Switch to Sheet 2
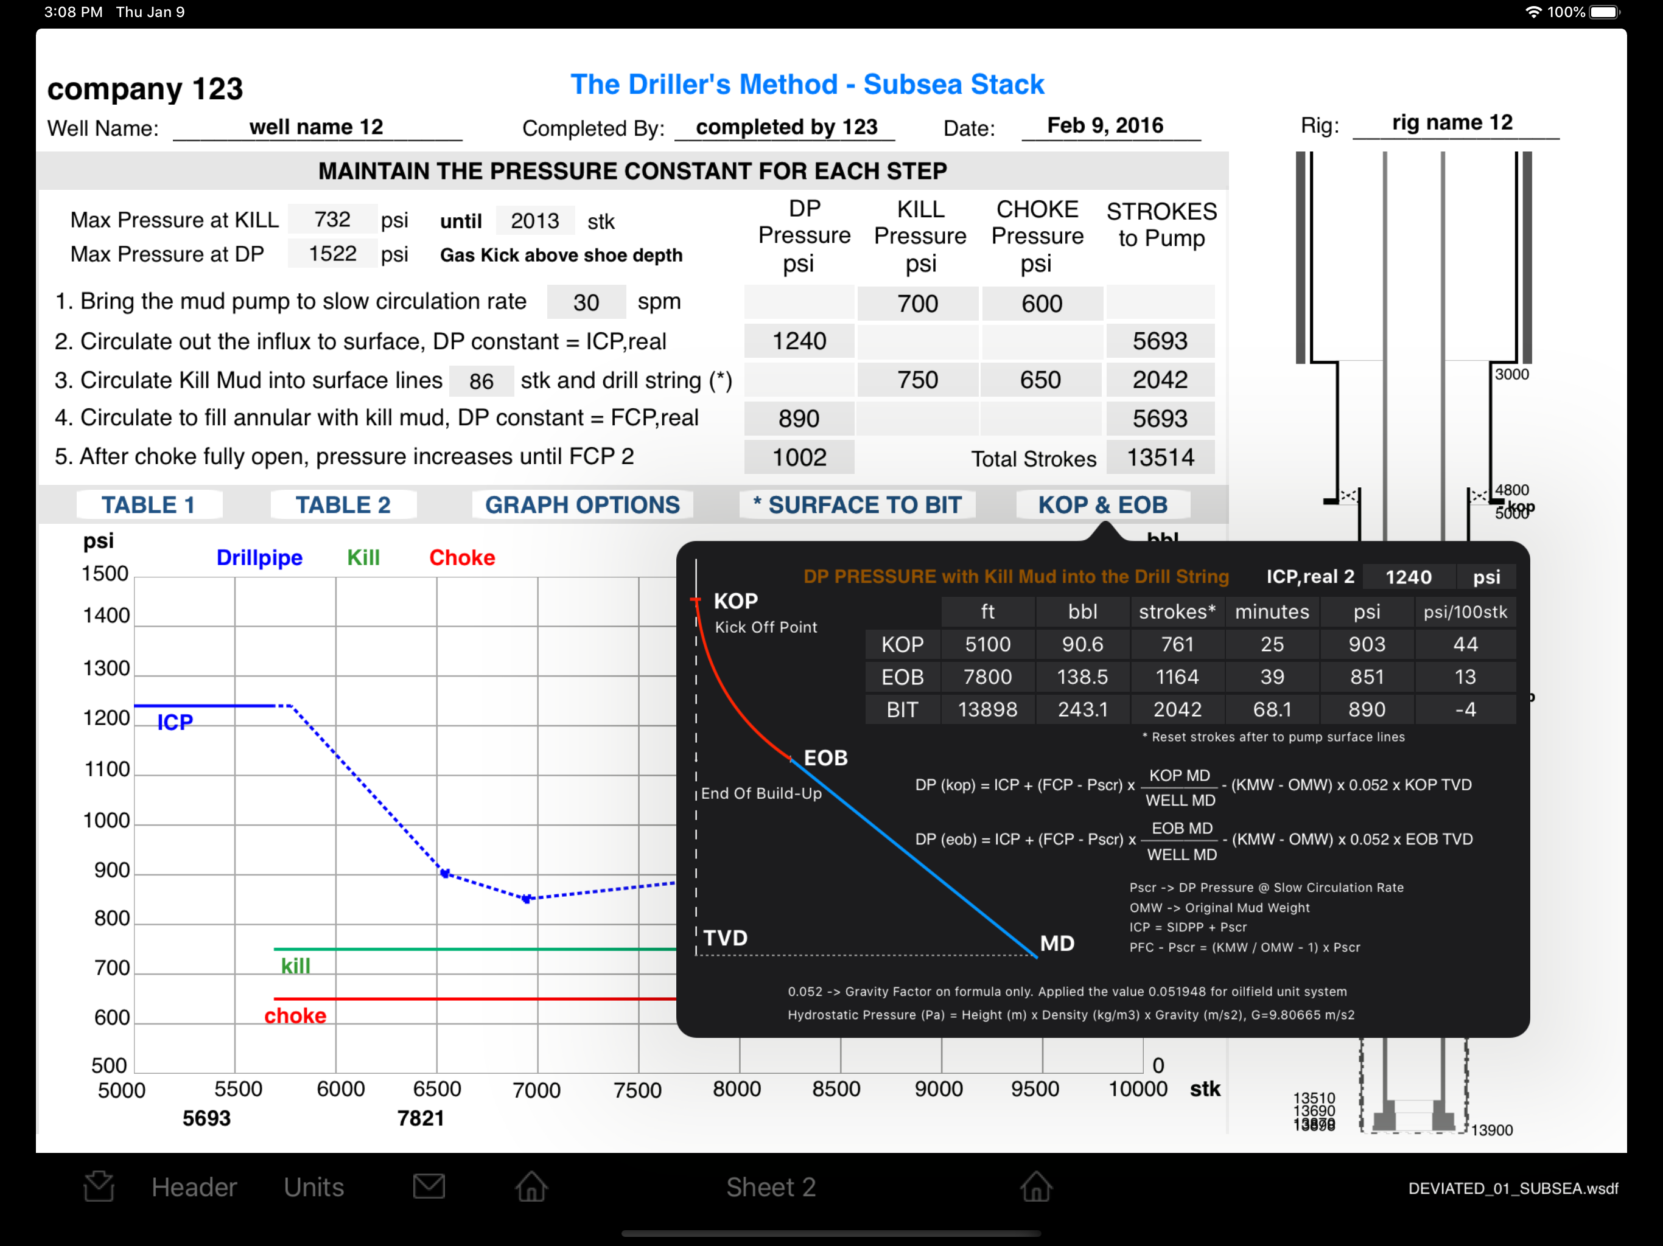1663x1246 pixels. (x=771, y=1186)
